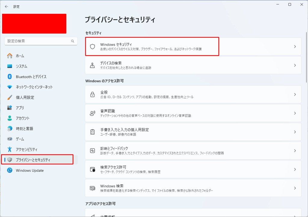308x217 pixels.
Task: Click the magnifier icon in the search box
Action: click(x=73, y=41)
